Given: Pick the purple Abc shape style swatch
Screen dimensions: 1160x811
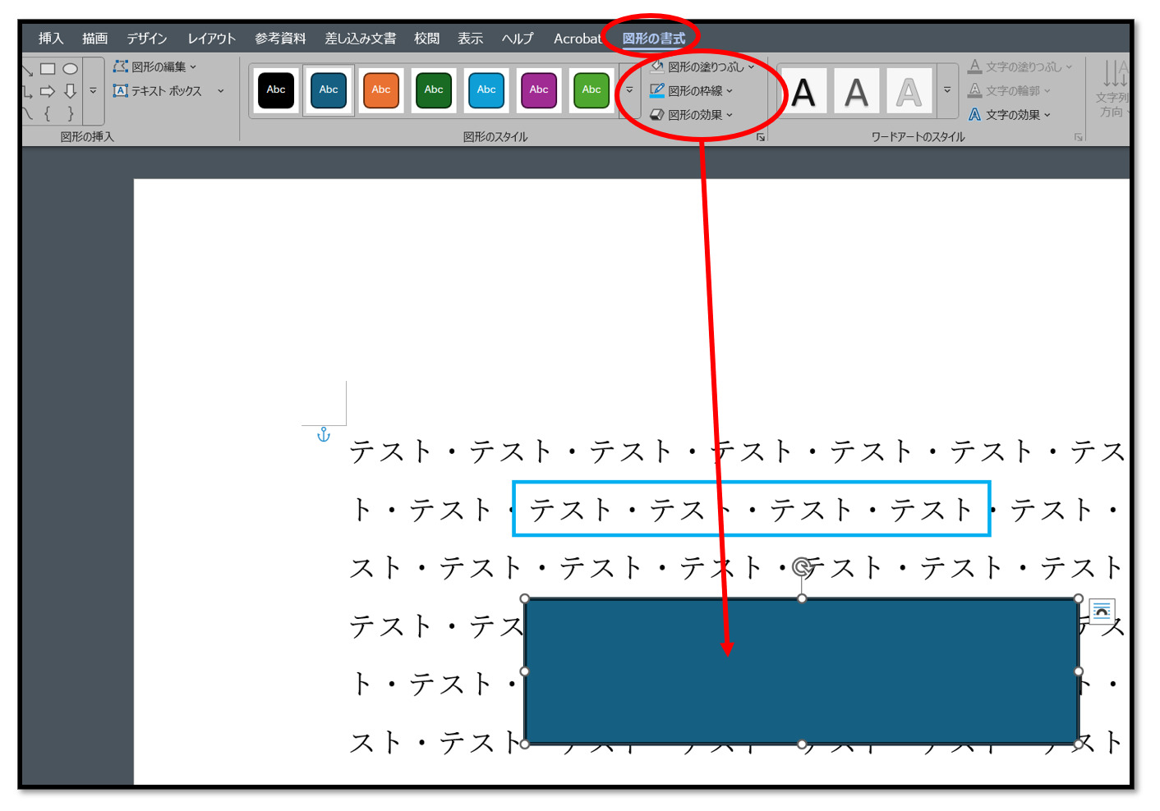Looking at the screenshot, I should tap(539, 90).
